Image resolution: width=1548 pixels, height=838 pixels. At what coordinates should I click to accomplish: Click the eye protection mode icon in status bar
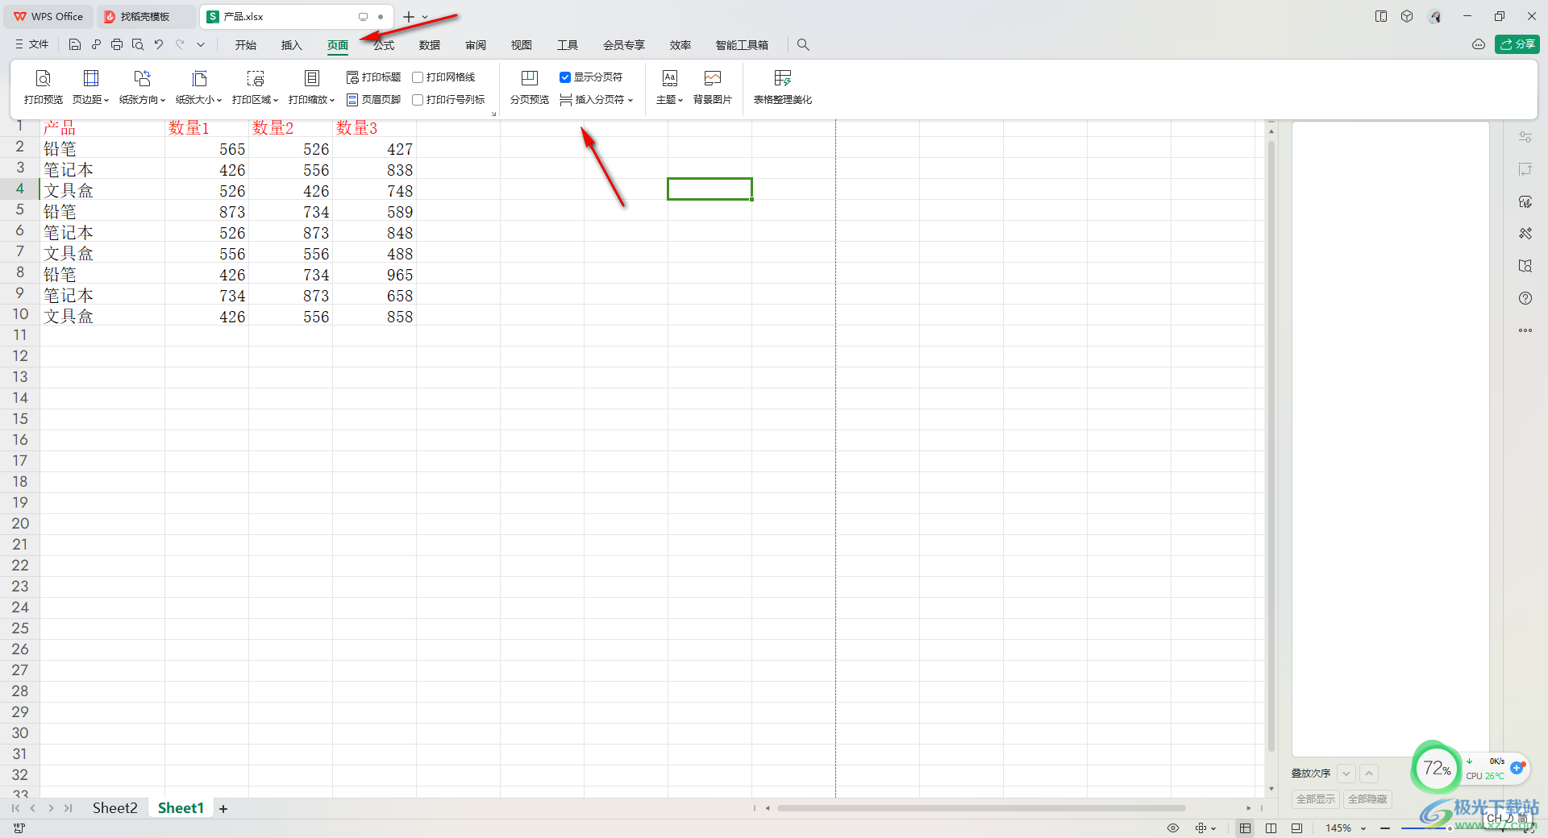(x=1173, y=828)
